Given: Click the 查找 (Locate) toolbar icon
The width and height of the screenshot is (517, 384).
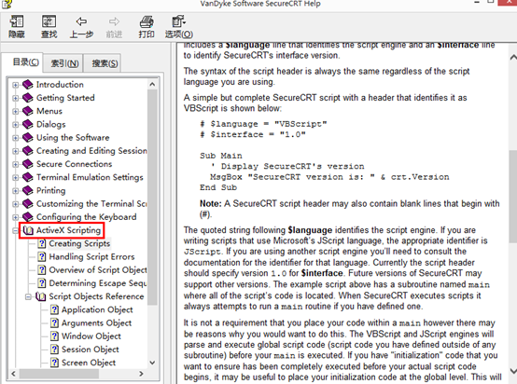Looking at the screenshot, I should coord(49,21).
